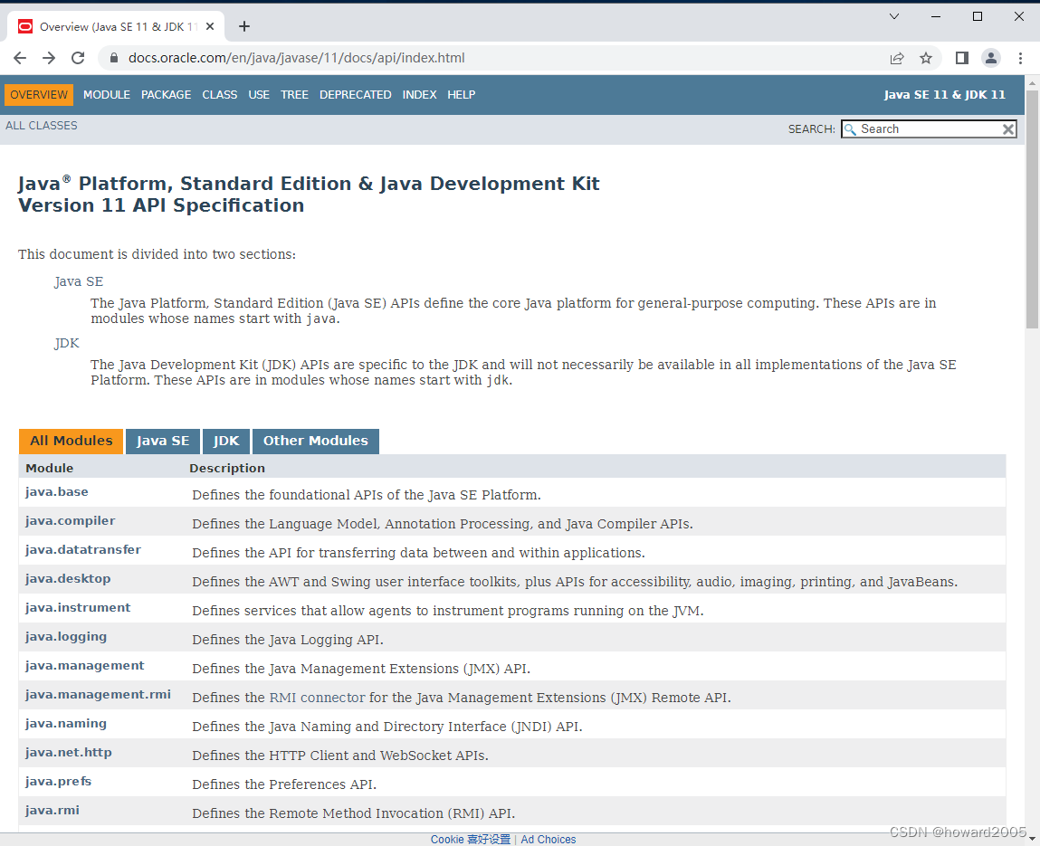Open the java.logging module link

[66, 636]
